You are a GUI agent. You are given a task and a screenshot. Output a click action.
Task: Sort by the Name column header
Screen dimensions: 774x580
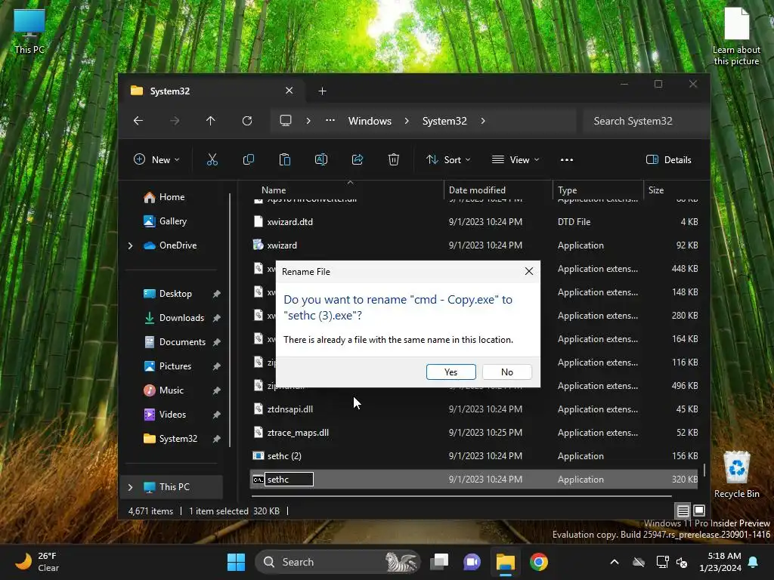coord(274,190)
